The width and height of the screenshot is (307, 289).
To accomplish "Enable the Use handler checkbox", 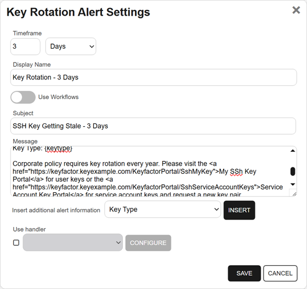I will pos(16,243).
